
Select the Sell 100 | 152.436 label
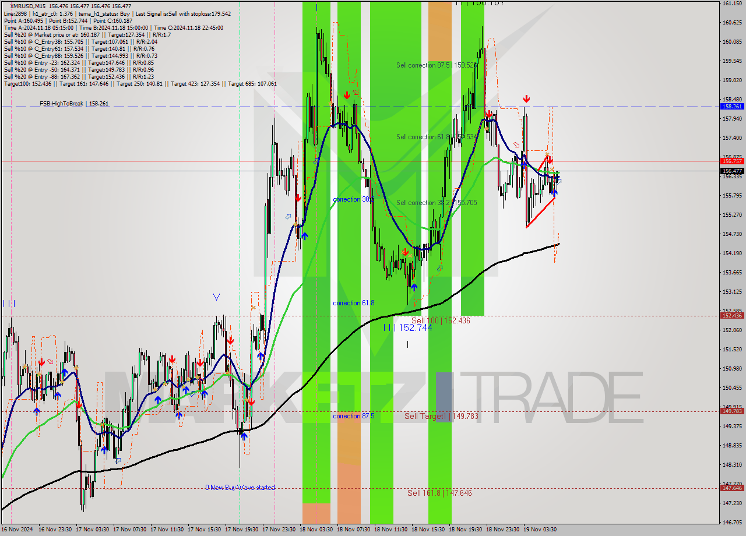tap(441, 320)
